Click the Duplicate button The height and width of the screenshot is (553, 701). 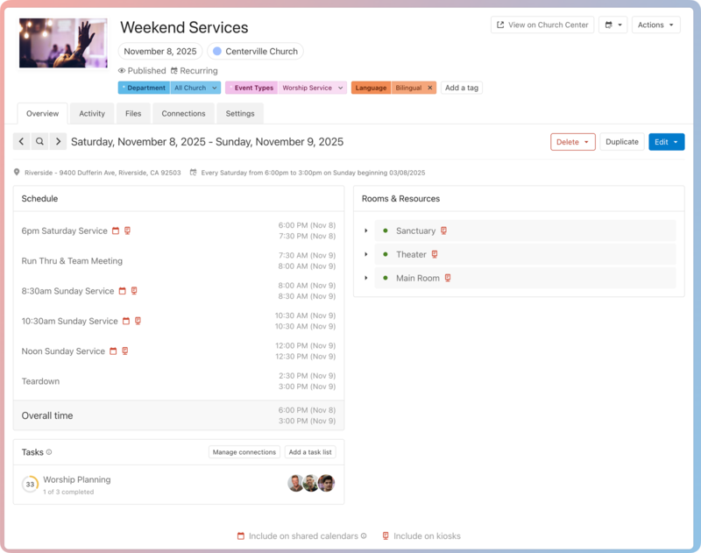click(x=620, y=141)
